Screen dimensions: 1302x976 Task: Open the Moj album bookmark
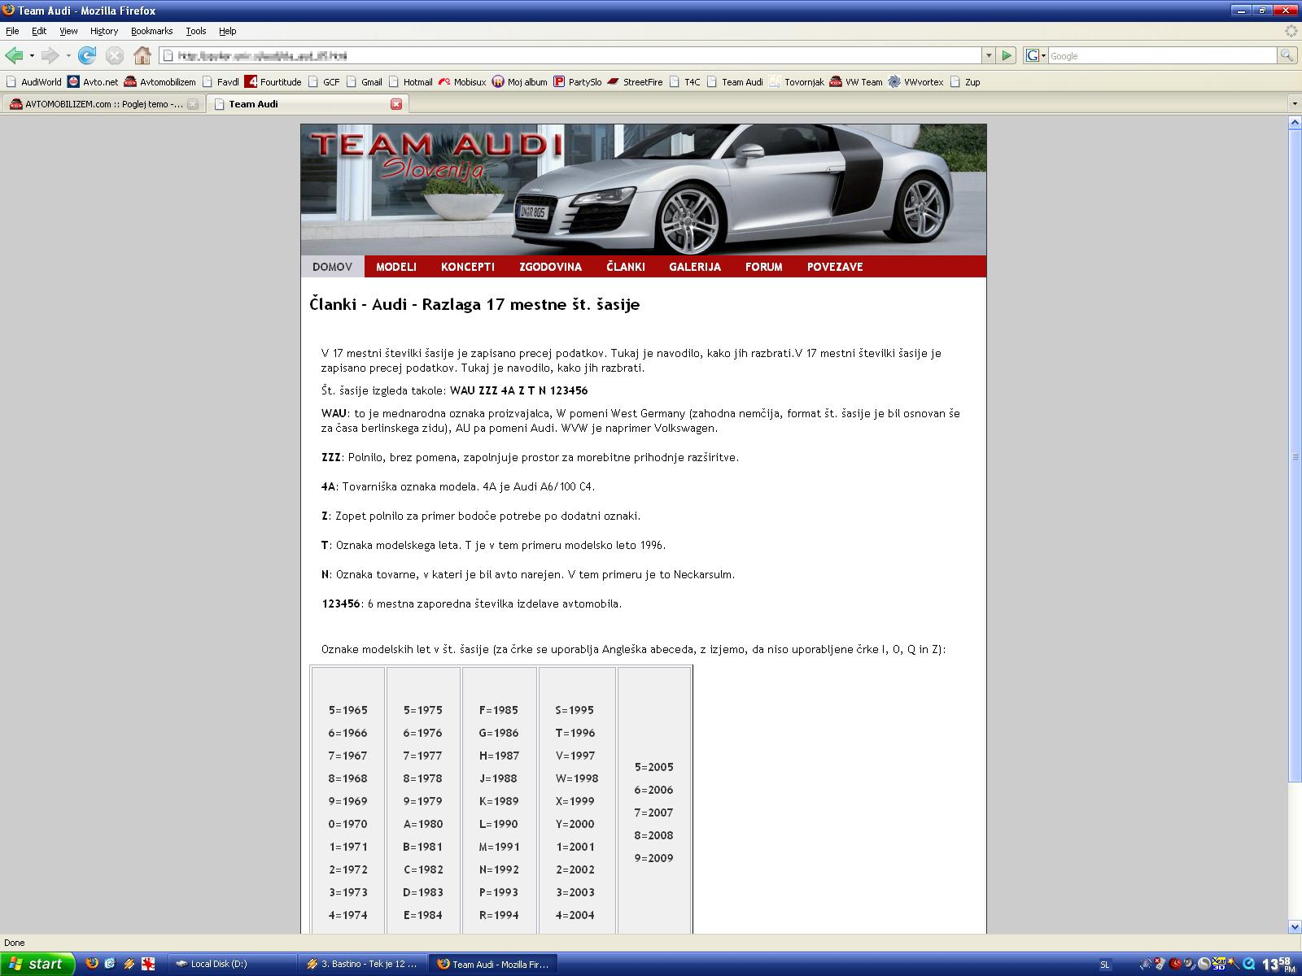pyautogui.click(x=519, y=82)
